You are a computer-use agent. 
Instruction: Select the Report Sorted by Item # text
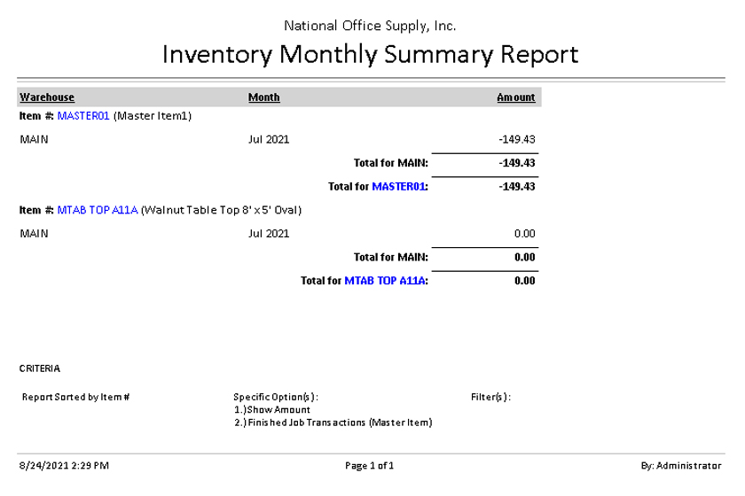point(76,397)
